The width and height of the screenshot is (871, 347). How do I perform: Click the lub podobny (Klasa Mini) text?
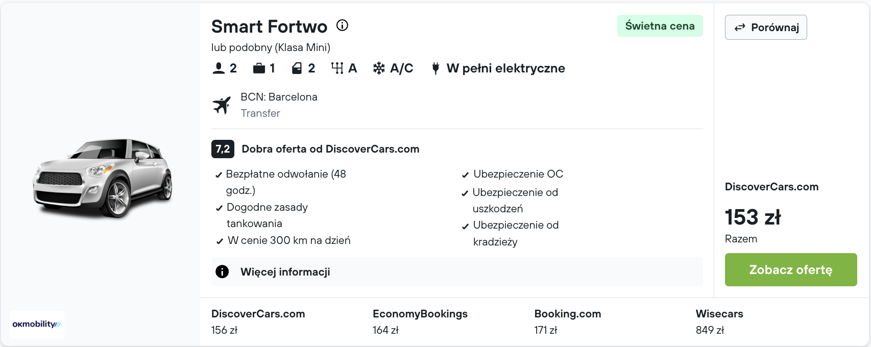pyautogui.click(x=271, y=47)
